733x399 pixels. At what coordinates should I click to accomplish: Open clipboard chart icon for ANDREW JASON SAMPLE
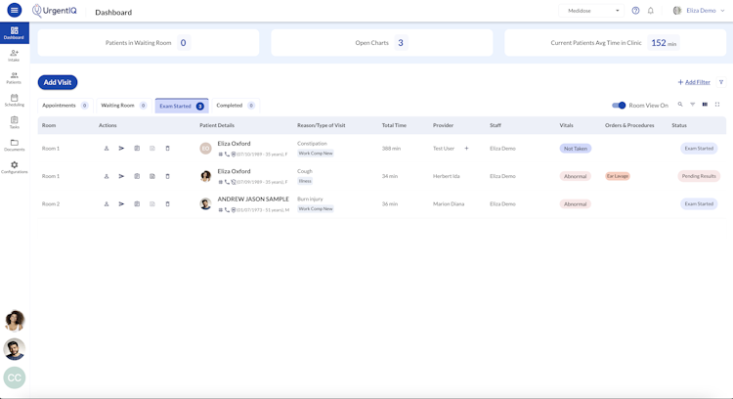tap(137, 204)
